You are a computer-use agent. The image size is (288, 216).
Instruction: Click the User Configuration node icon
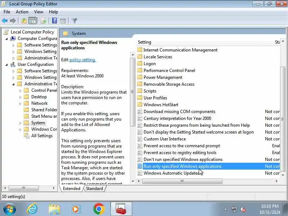[x=13, y=64]
